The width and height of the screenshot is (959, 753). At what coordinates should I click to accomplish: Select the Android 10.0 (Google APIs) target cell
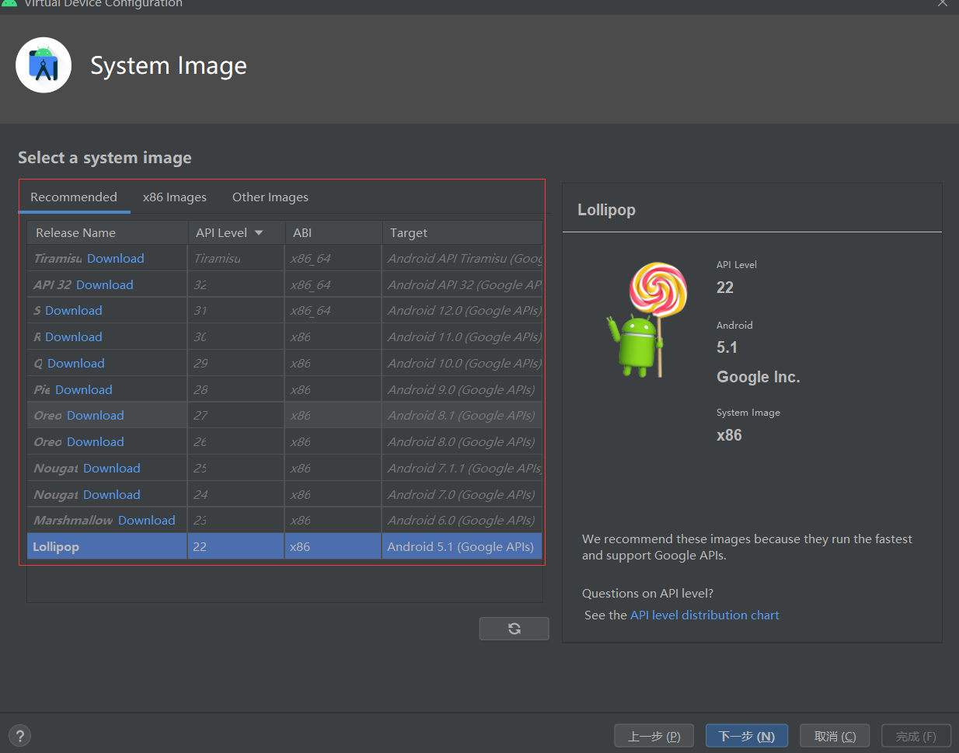pyautogui.click(x=462, y=363)
